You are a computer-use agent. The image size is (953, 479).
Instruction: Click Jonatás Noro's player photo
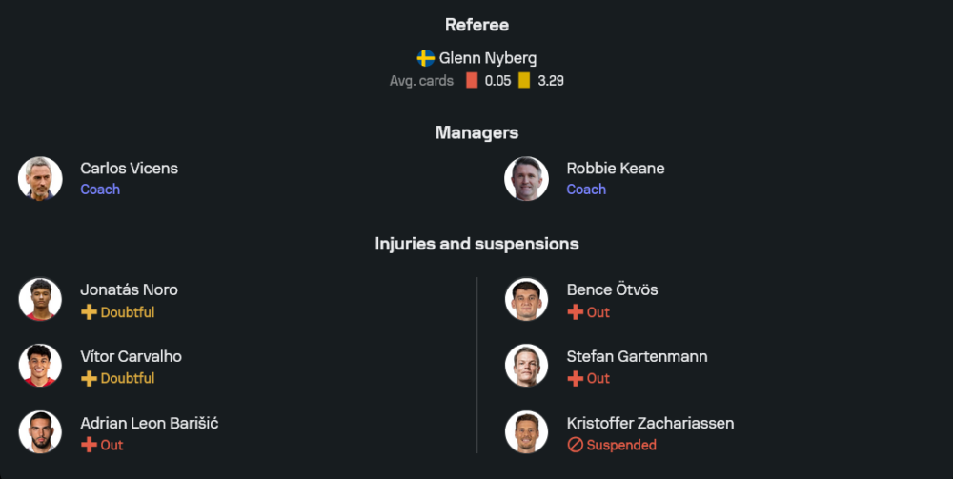tap(40, 300)
